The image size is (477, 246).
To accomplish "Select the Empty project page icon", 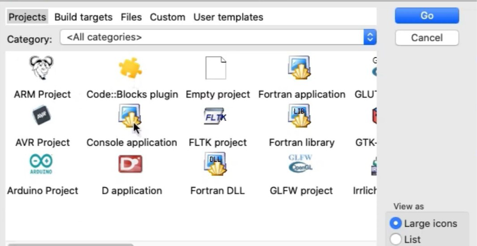I will 215,68.
